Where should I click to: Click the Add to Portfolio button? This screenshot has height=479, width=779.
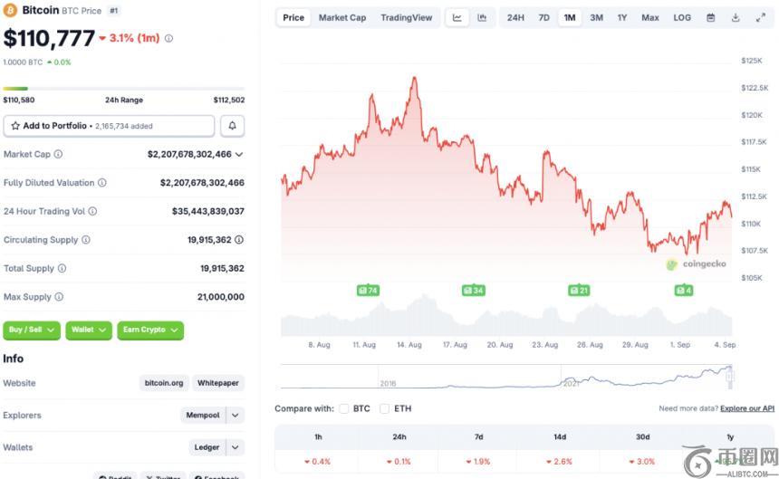coord(110,126)
